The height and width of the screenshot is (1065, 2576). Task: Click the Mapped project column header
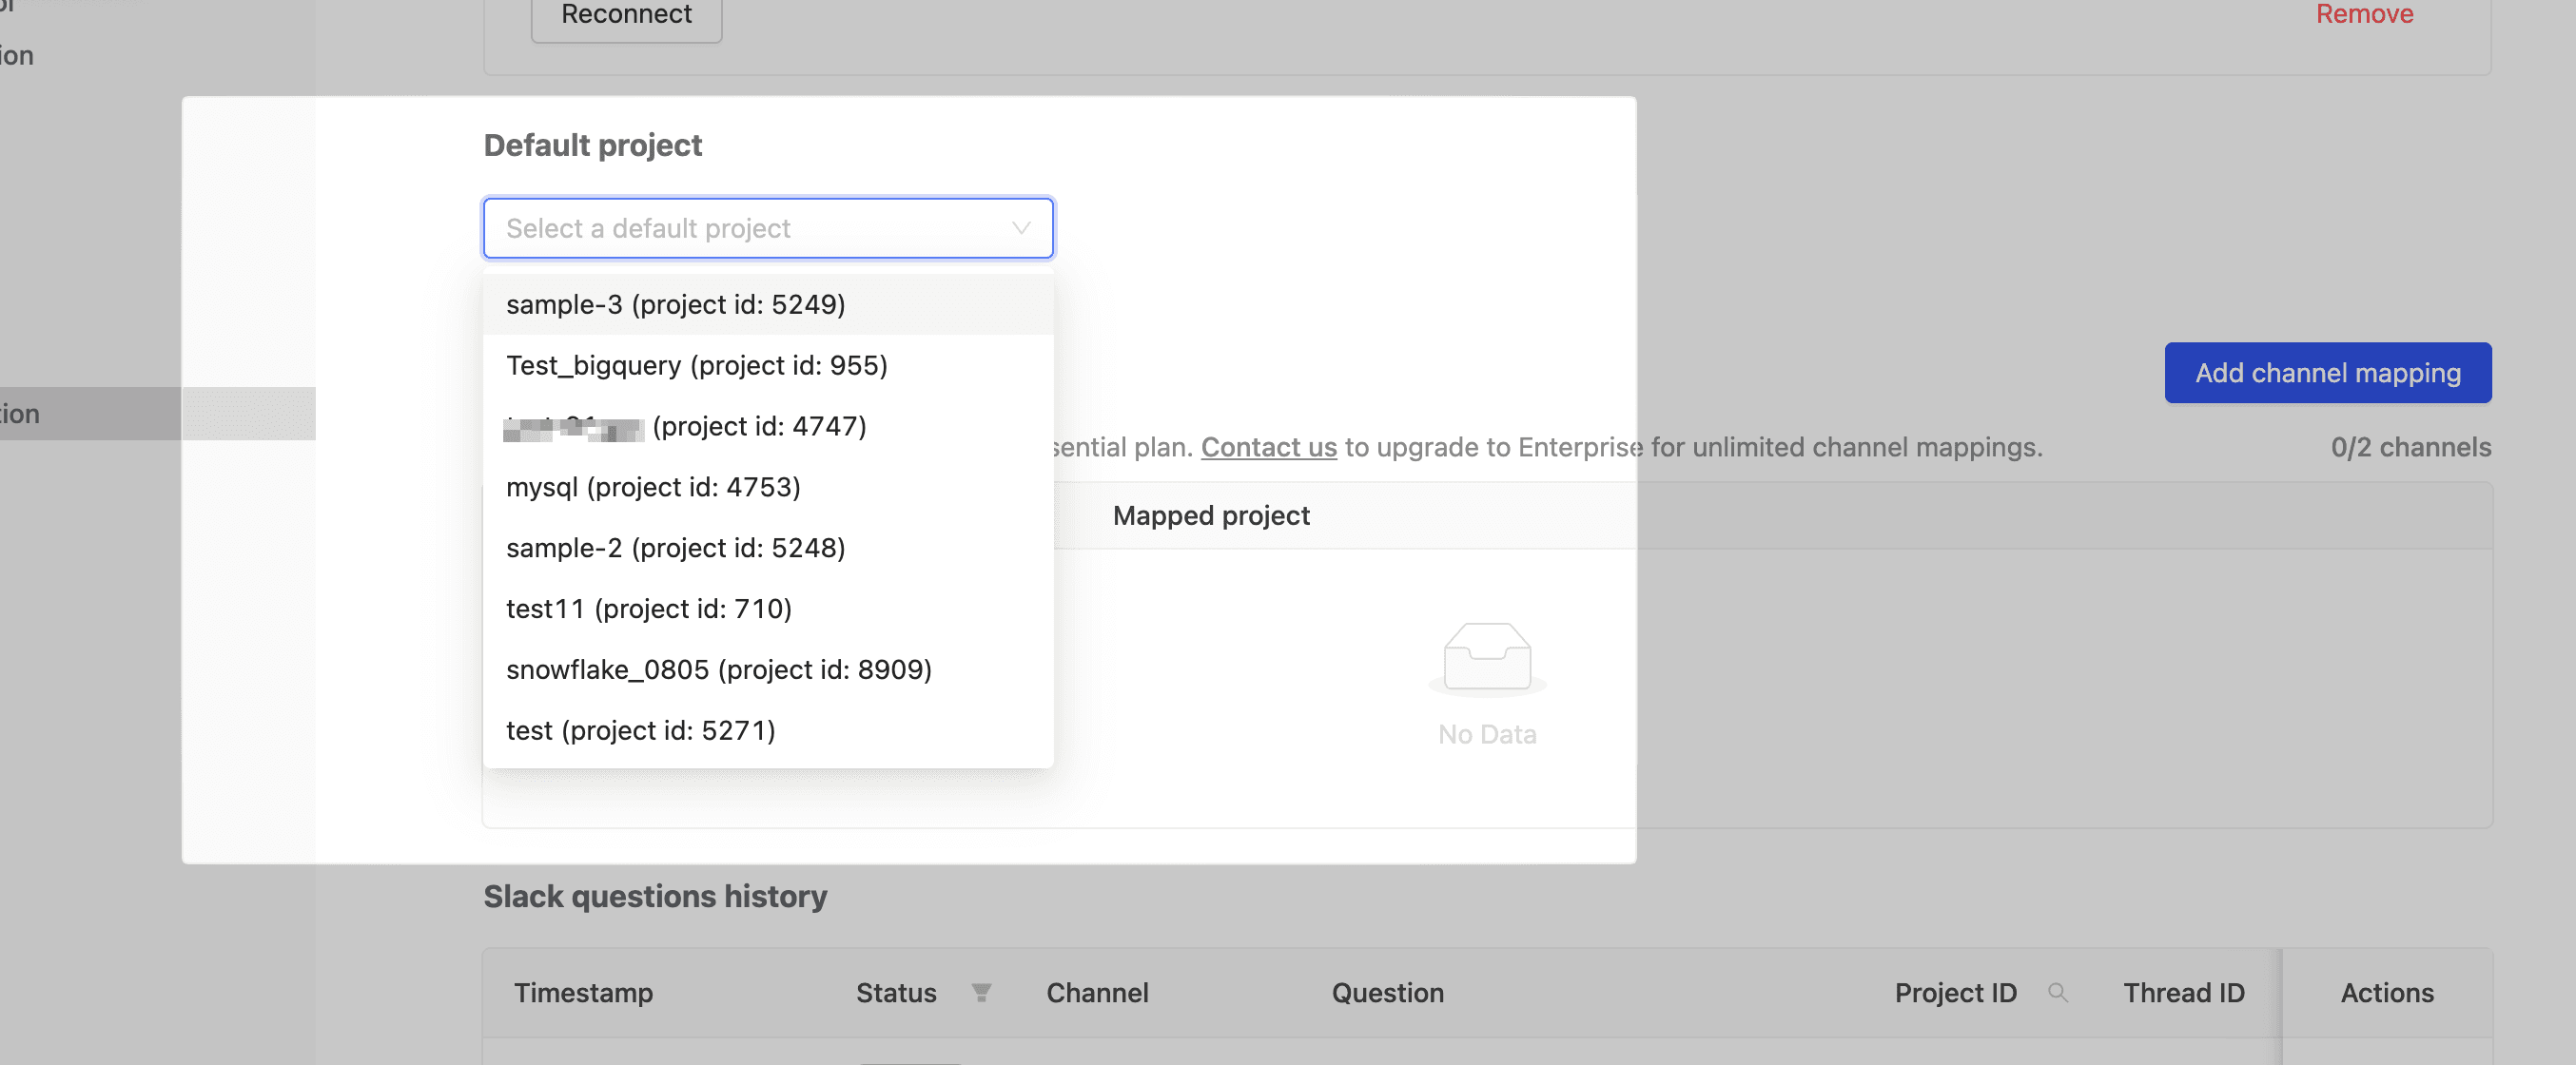tap(1211, 515)
